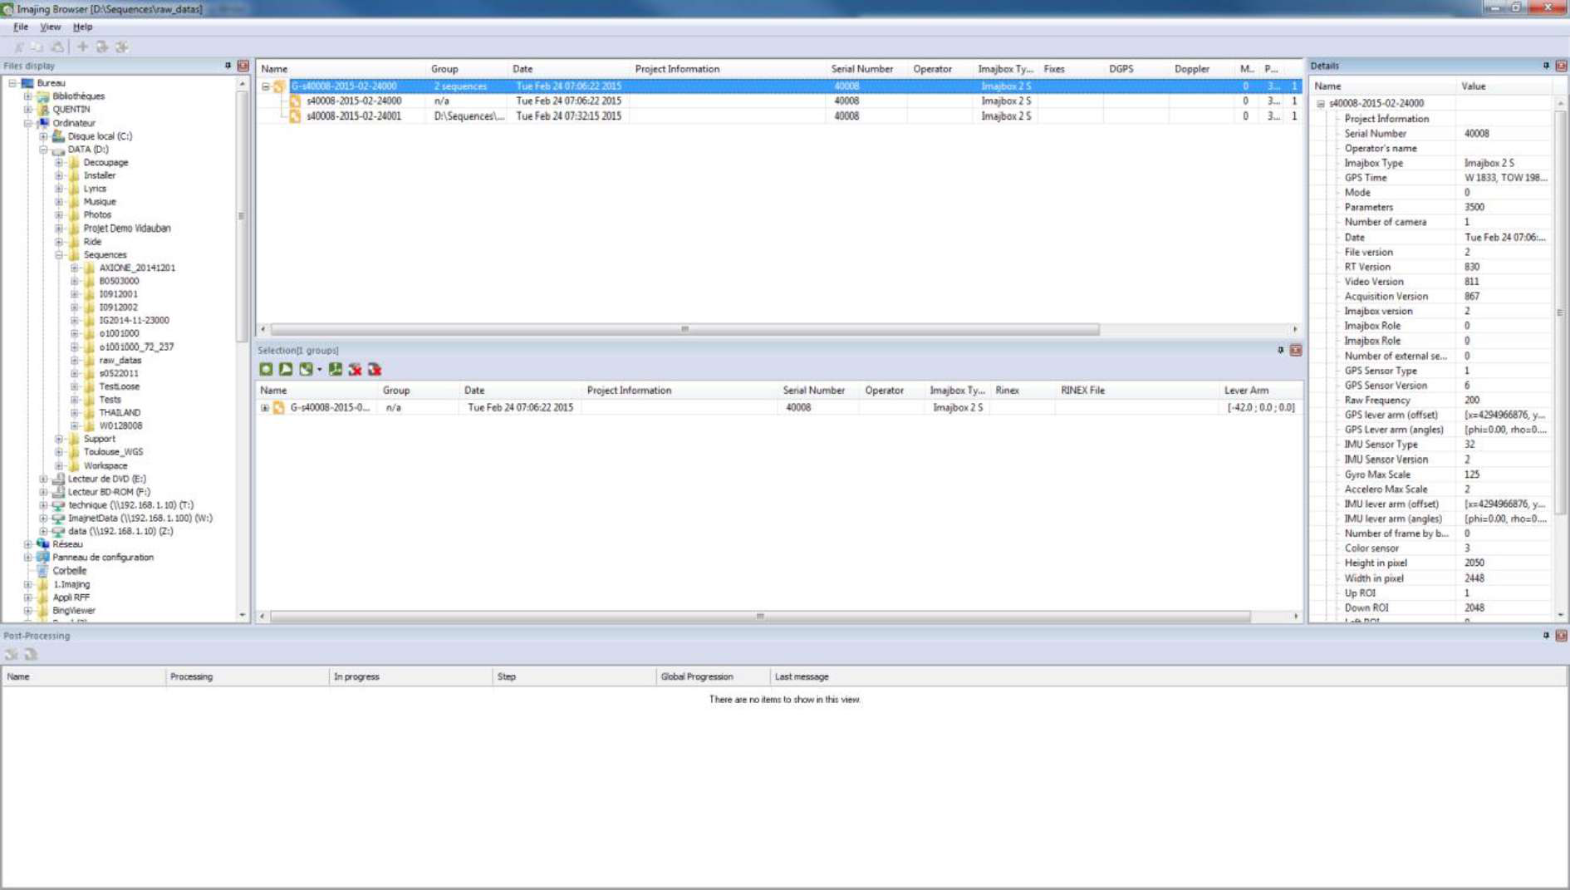Click the horizontal scrollbar of the sequences list
1570x890 pixels.
[x=685, y=330]
